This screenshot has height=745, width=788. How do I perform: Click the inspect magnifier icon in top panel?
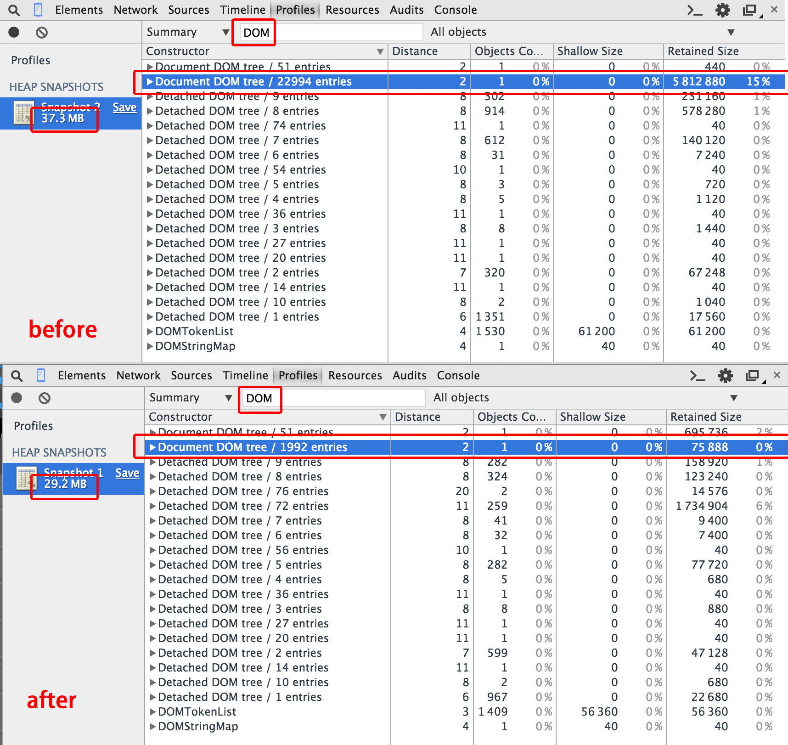14,10
